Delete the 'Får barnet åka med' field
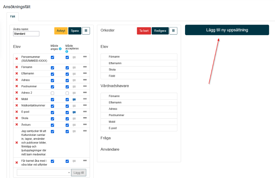This screenshot has width=275, height=178. tap(17, 163)
